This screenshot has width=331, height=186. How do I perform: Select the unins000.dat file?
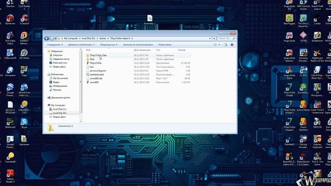pos(138,79)
